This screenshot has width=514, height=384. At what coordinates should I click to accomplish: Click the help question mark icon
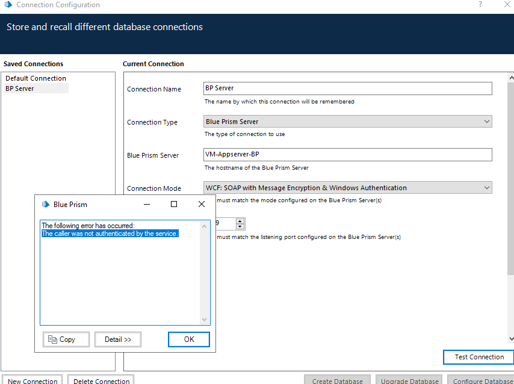(480, 5)
